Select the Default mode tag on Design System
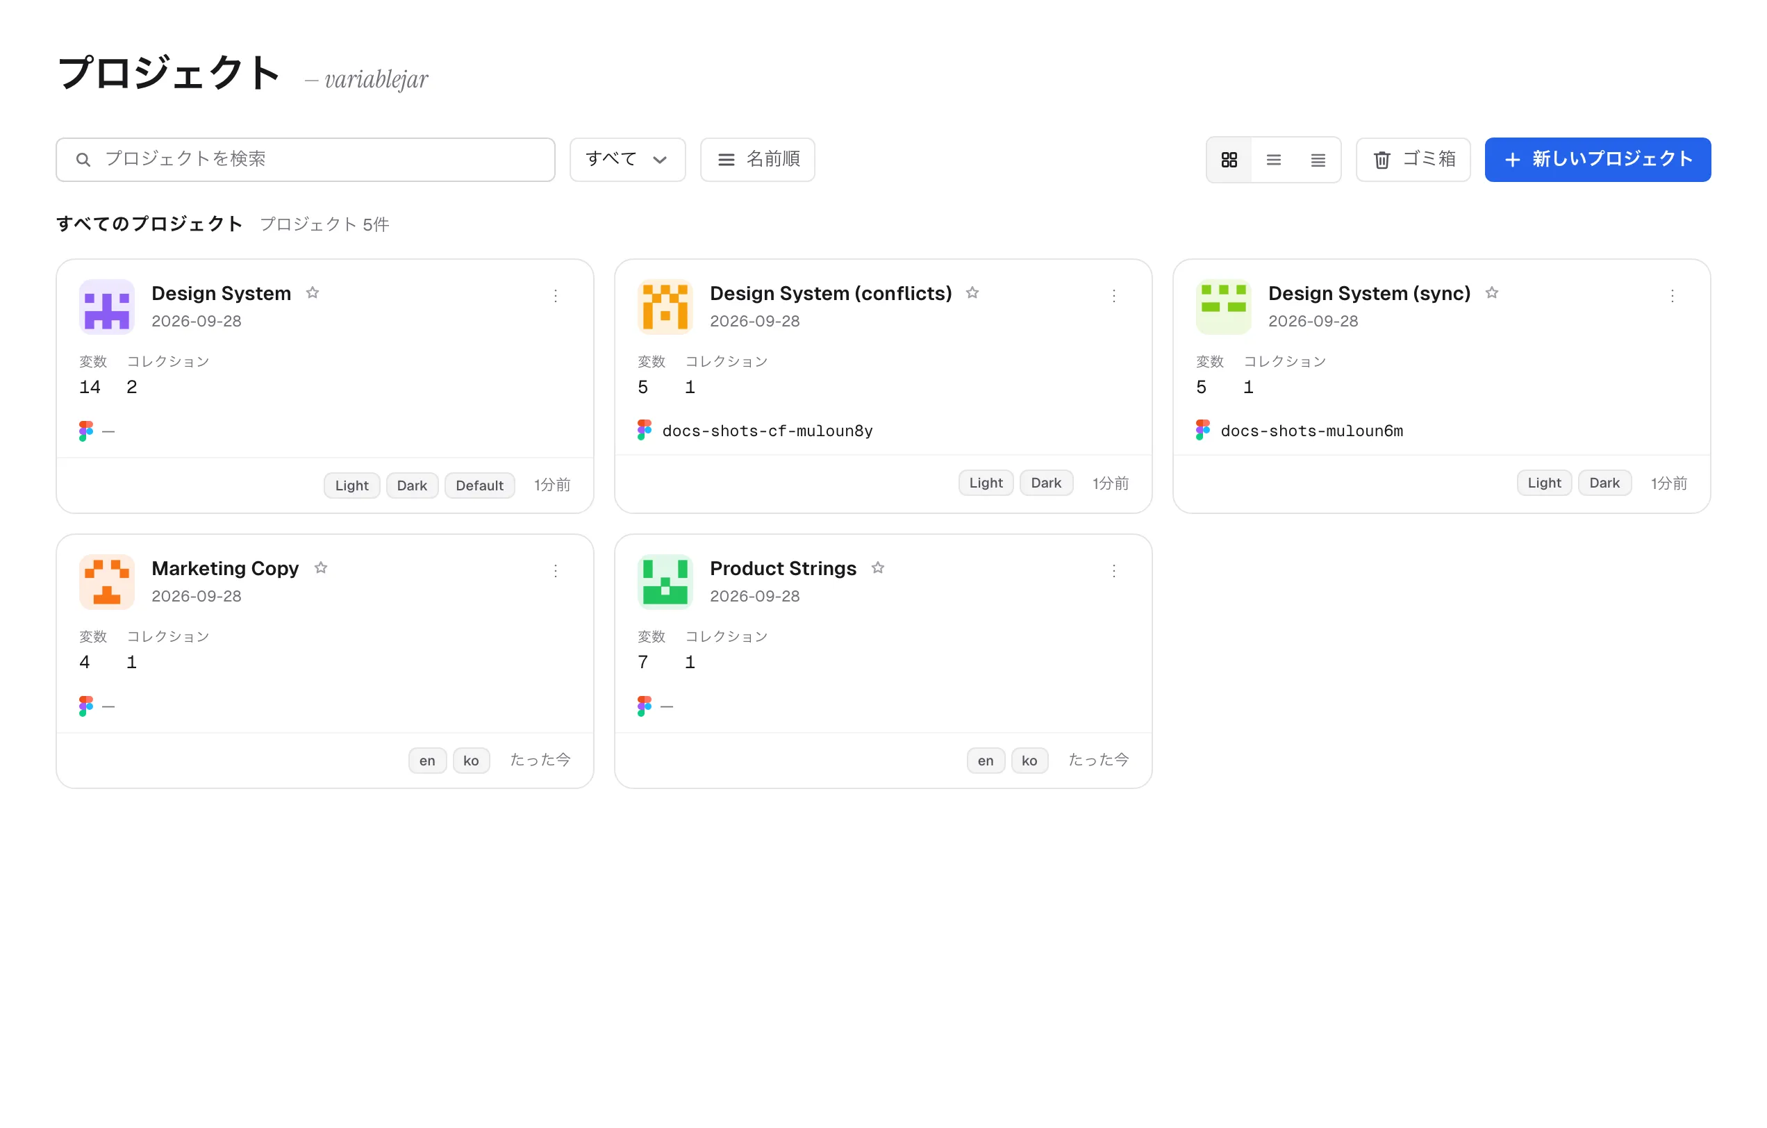1767x1128 pixels. point(480,485)
